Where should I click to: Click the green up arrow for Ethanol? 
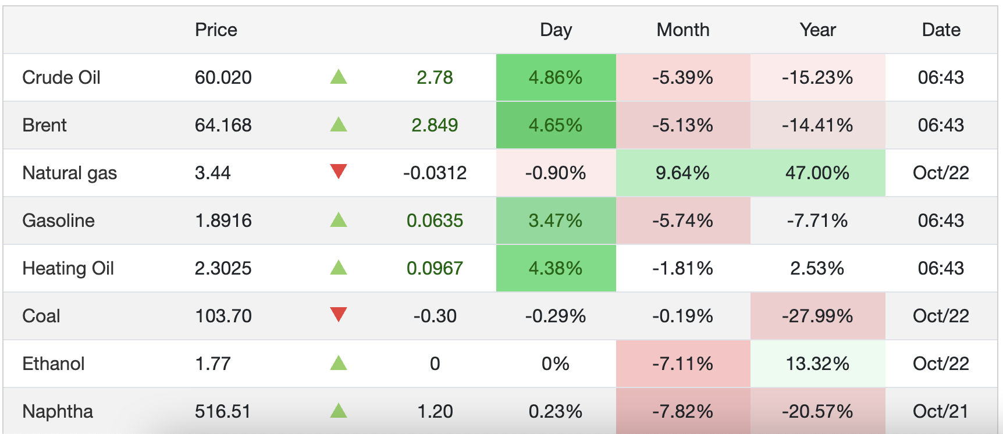pyautogui.click(x=339, y=363)
